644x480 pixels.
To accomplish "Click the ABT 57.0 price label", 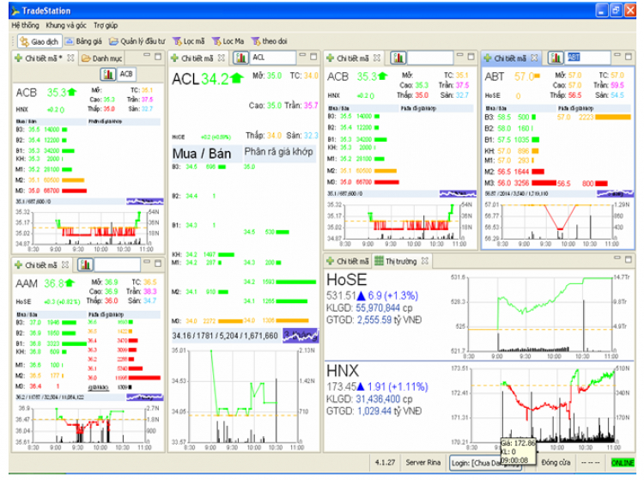I will coord(524,76).
